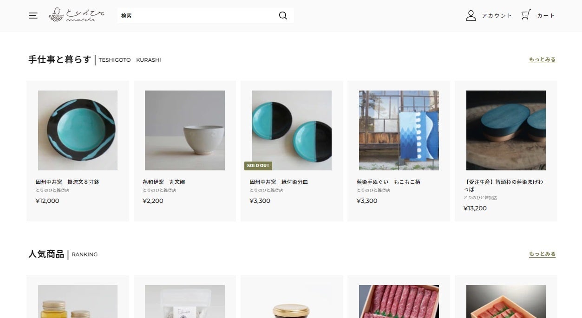Click the Torinohito marche logo
Image resolution: width=582 pixels, height=318 pixels.
click(x=77, y=15)
